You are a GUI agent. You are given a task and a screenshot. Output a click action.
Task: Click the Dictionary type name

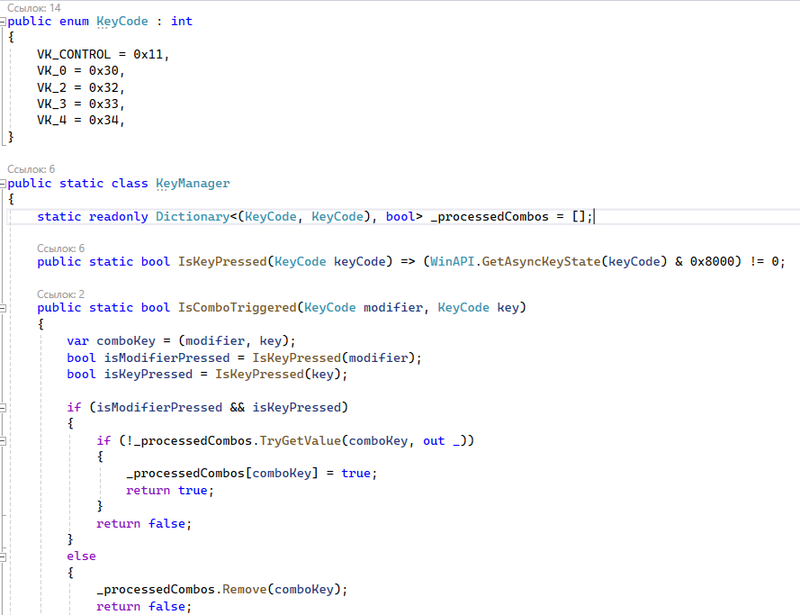point(193,216)
